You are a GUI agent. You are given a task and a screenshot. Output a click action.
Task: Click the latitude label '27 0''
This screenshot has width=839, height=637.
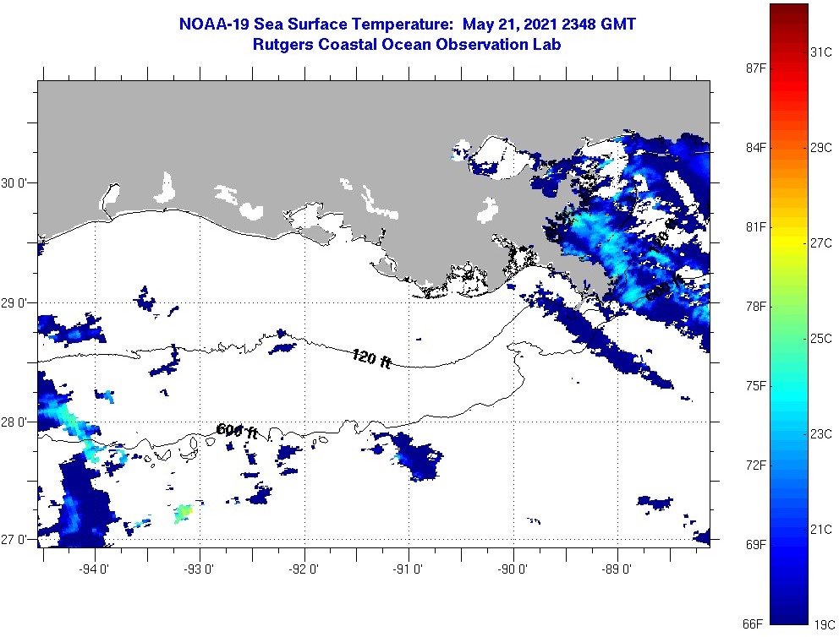coord(13,539)
